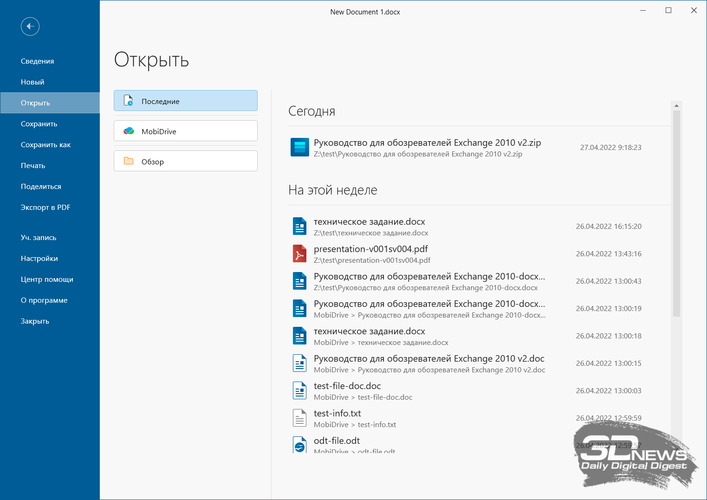Choose Закрыть in the sidebar

(x=50, y=321)
